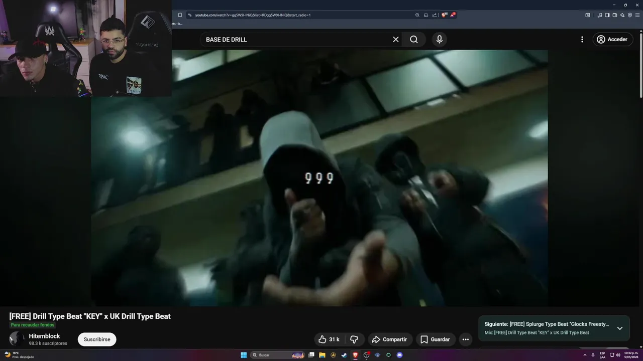643x361 pixels.
Task: Expand the Siguiente mix playlist panel
Action: (620, 328)
